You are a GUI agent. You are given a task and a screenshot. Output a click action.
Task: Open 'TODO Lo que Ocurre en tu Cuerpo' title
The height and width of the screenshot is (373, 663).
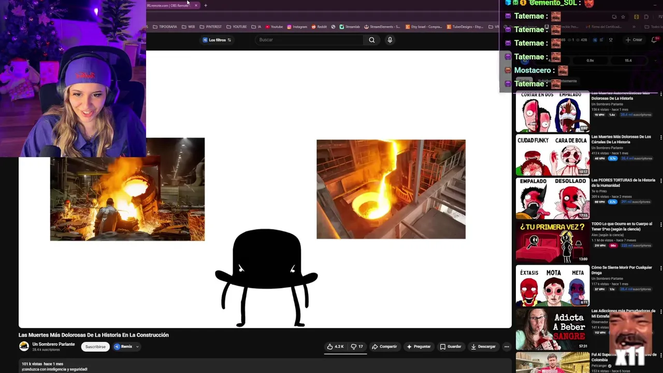click(622, 226)
